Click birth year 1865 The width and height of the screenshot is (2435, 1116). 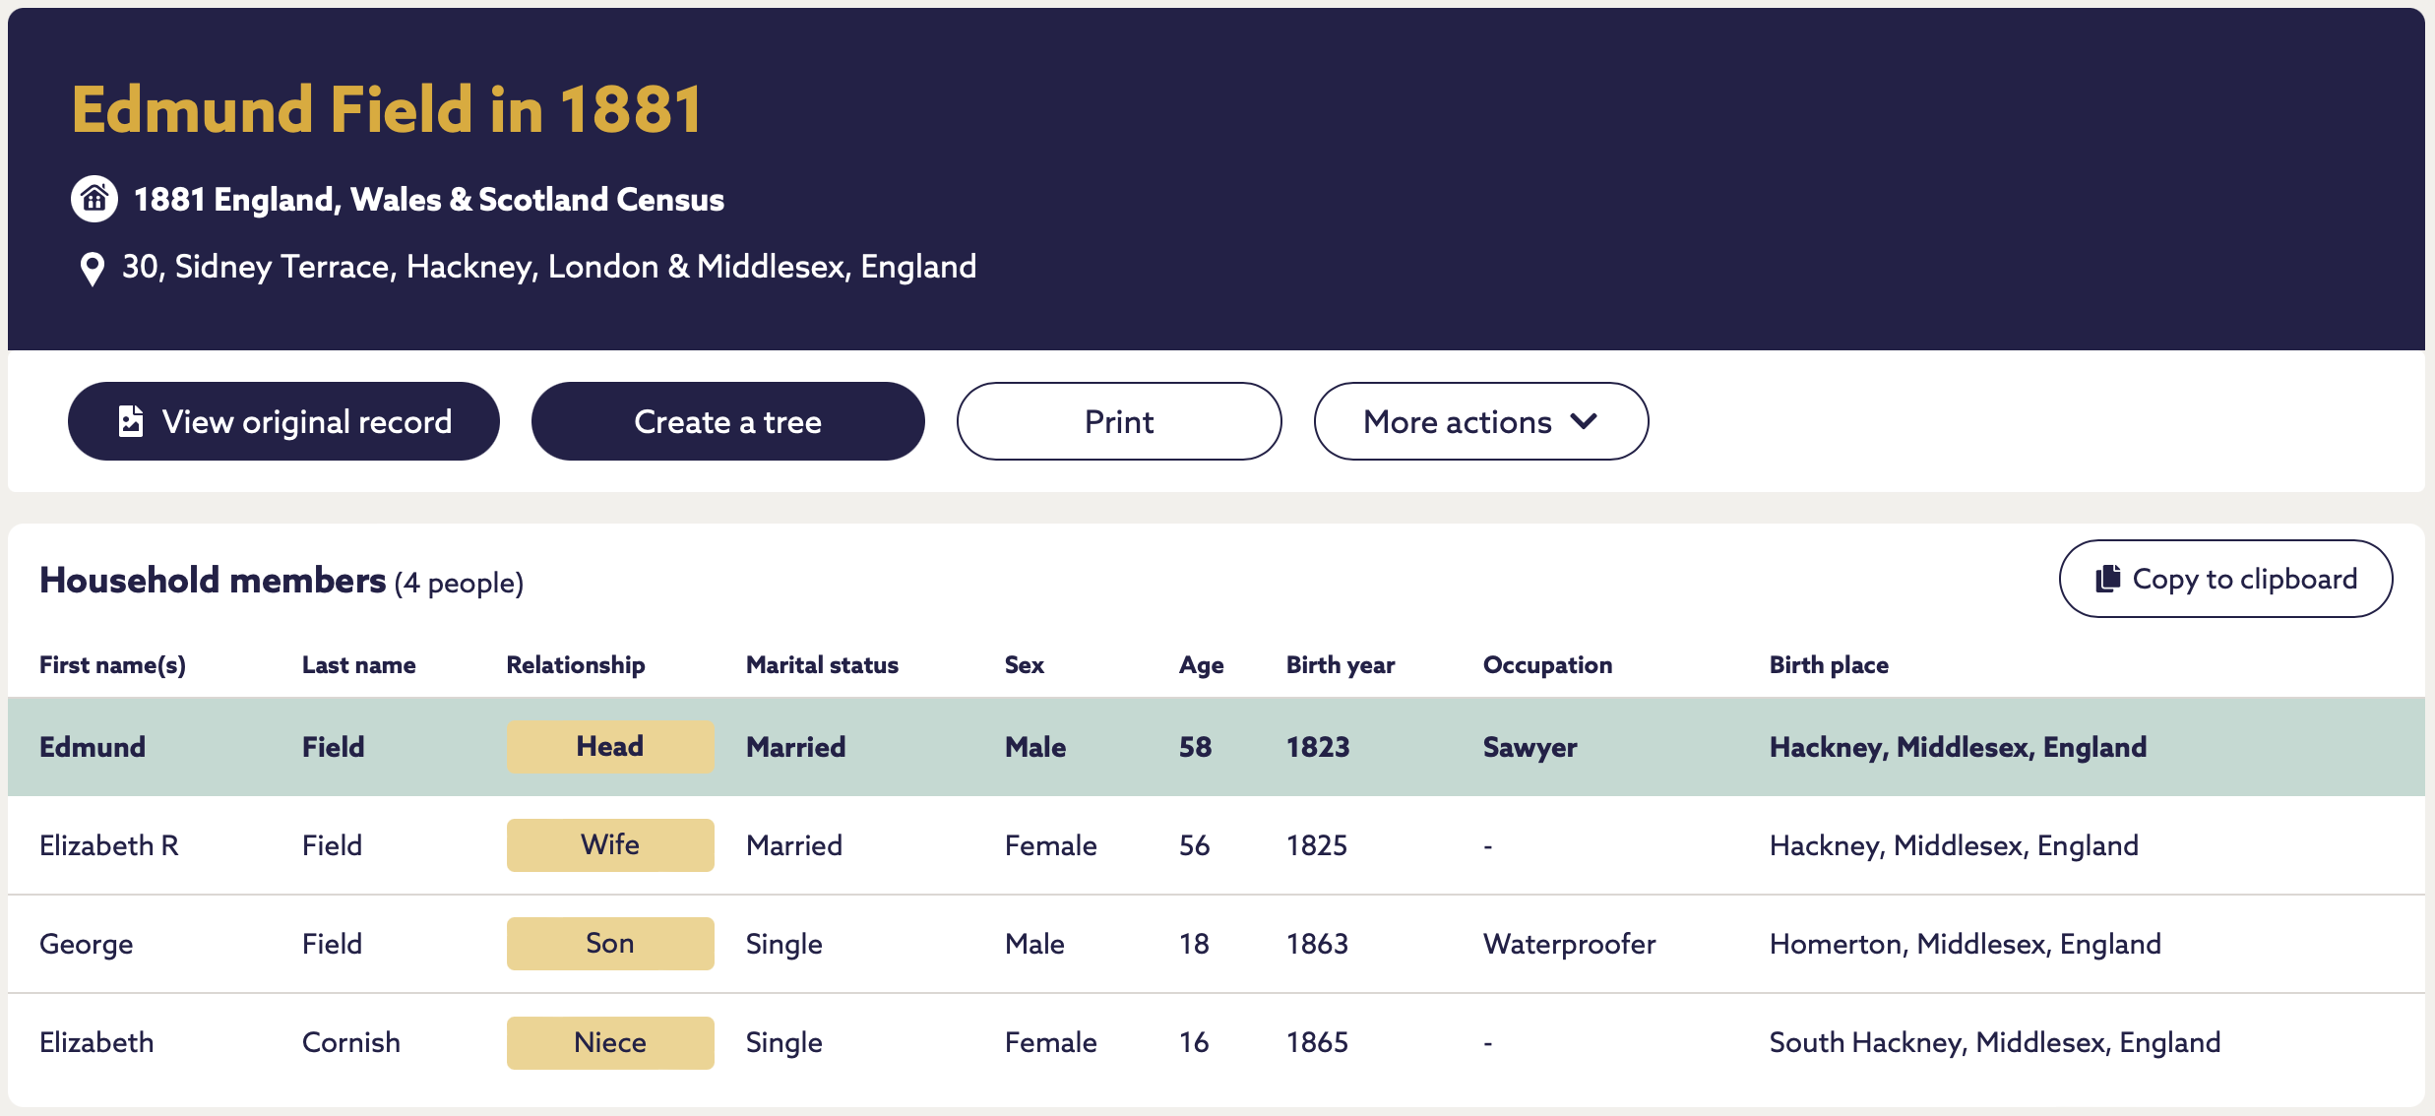point(1317,1042)
